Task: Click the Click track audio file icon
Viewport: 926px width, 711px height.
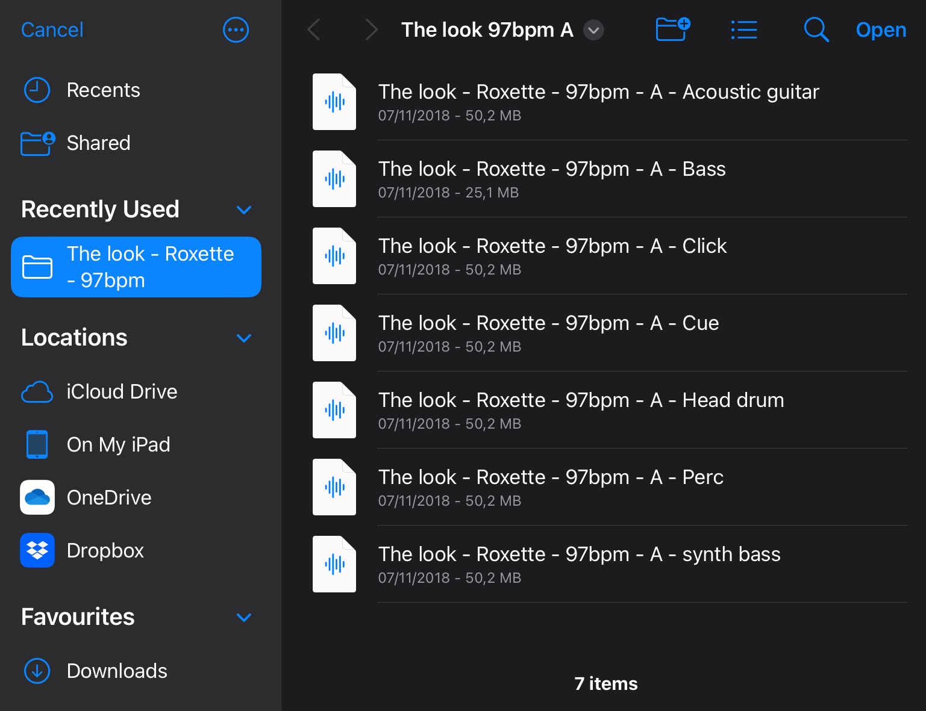Action: click(334, 256)
